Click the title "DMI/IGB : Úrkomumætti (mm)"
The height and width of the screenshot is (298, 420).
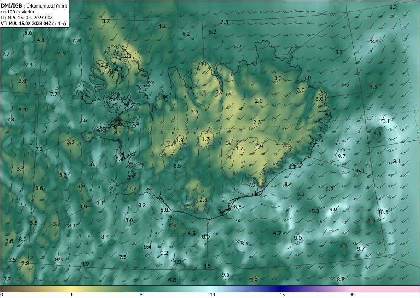34,5
